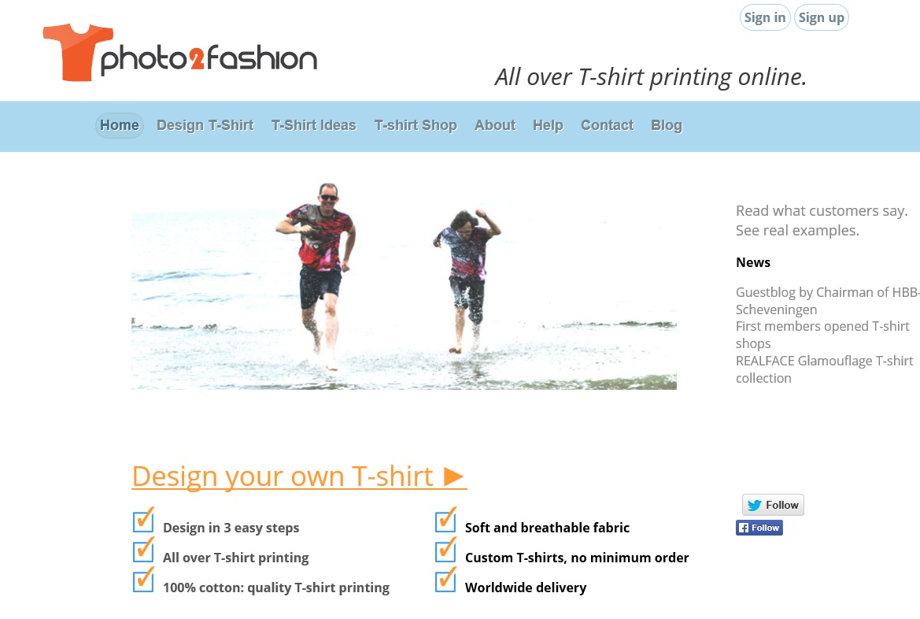Click the orange T-shirt logo icon
The height and width of the screenshot is (619, 920).
point(77,52)
